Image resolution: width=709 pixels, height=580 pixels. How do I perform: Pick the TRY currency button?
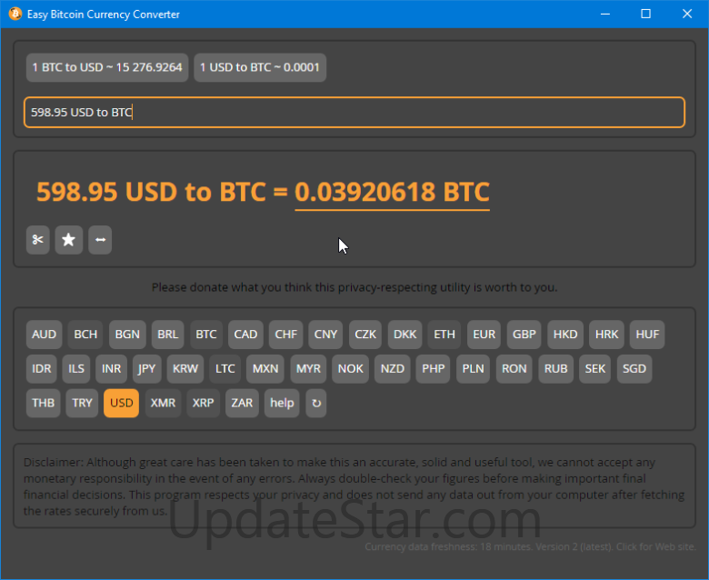[83, 403]
